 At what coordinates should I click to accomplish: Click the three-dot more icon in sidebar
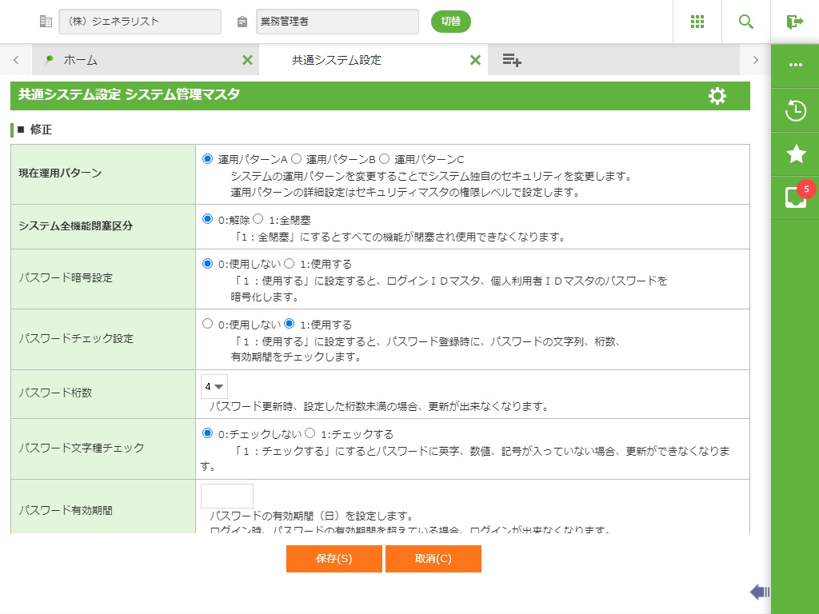pos(795,65)
